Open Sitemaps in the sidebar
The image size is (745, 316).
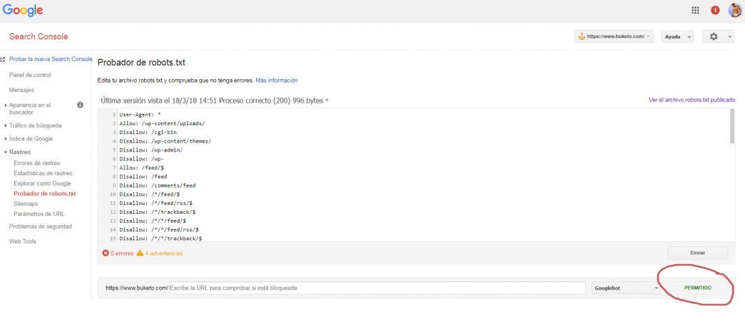(x=26, y=204)
